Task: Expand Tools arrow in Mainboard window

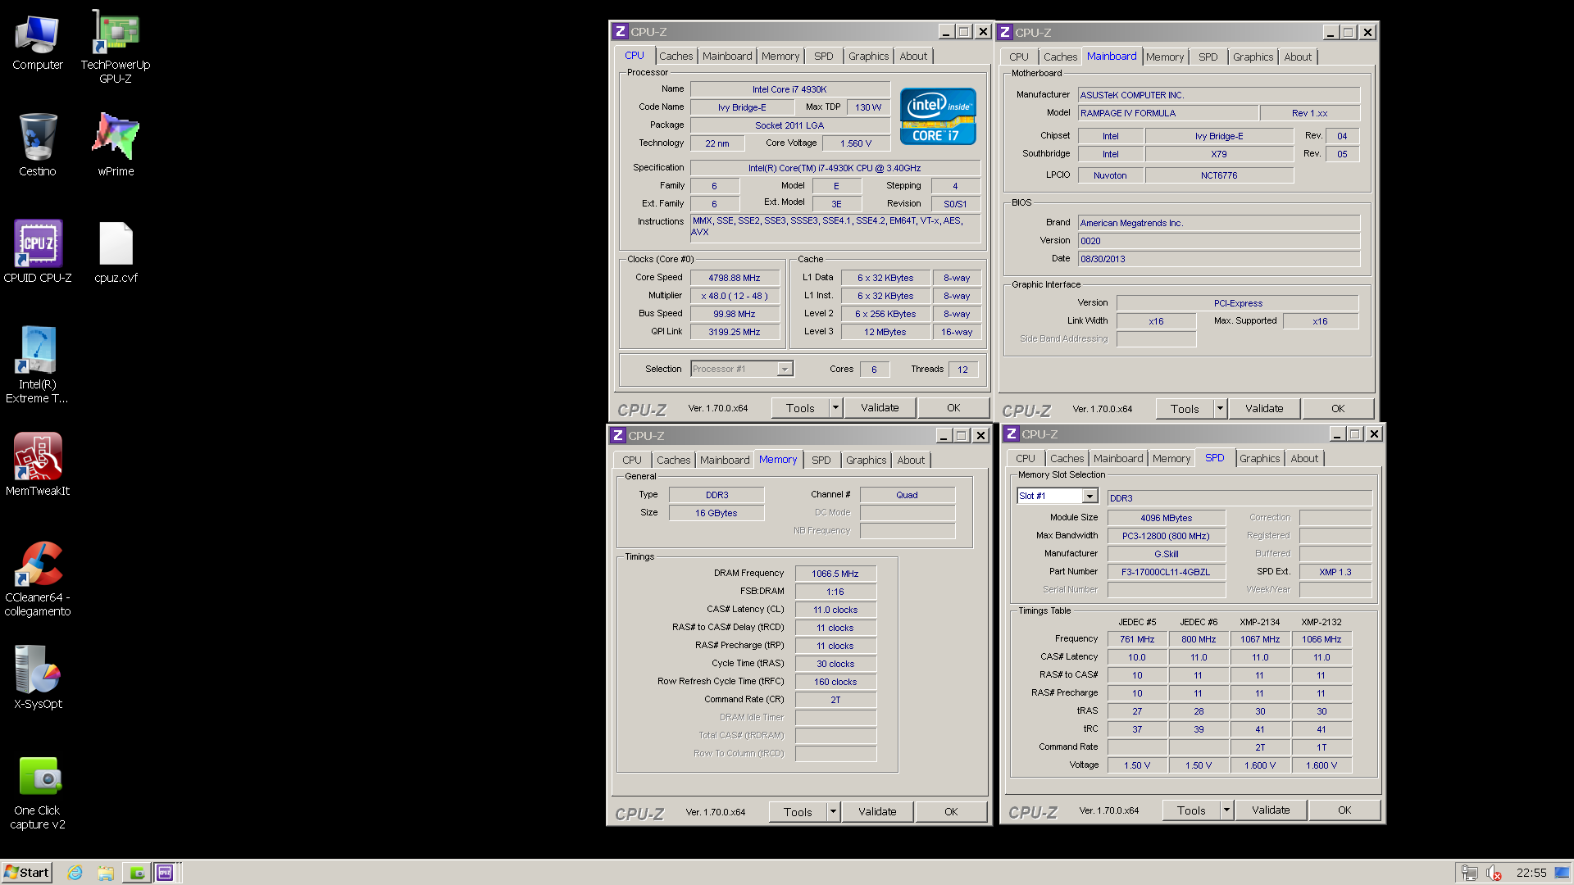Action: click(x=1220, y=408)
